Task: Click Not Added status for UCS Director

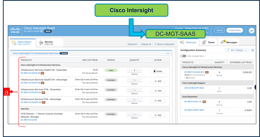Action: tap(111, 114)
